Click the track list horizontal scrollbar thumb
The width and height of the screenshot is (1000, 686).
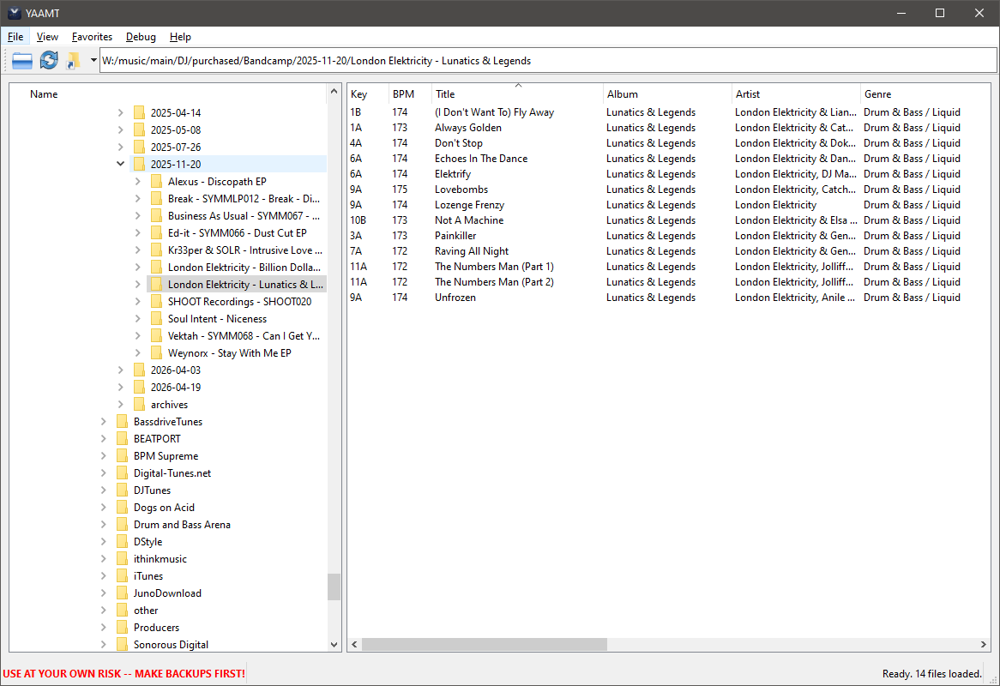click(485, 645)
